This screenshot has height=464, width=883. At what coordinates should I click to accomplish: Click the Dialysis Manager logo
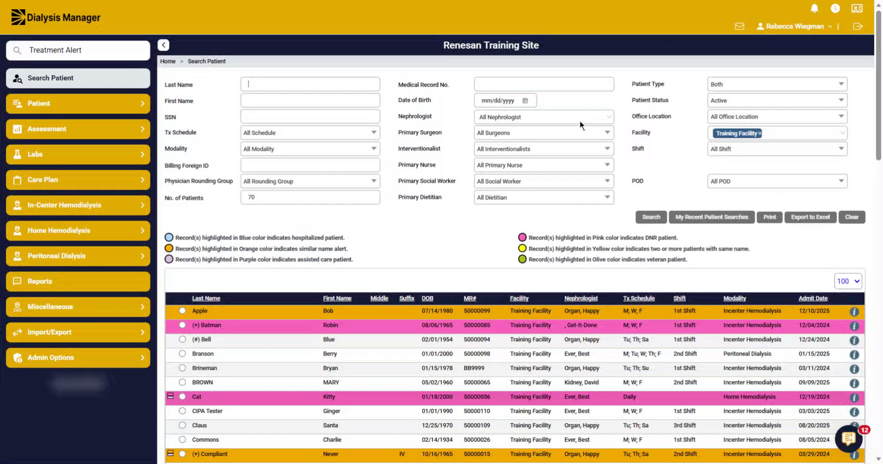coord(56,17)
